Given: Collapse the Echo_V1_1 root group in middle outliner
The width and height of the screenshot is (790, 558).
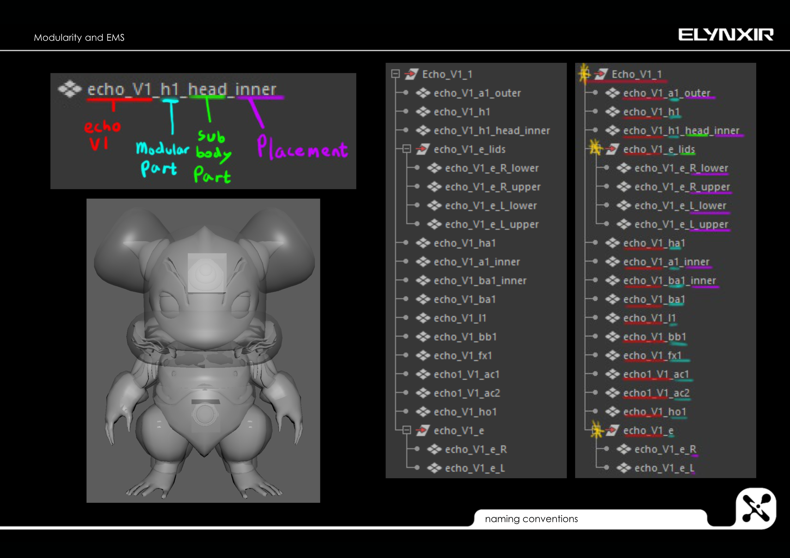Looking at the screenshot, I should (x=395, y=74).
